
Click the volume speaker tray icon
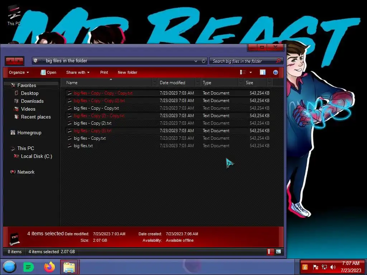coord(333,267)
